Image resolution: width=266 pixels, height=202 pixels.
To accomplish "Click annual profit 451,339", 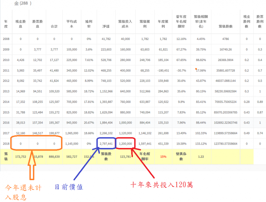I will pyautogui.click(x=163, y=144).
